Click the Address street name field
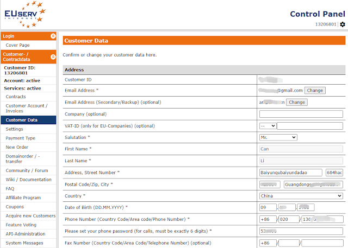The width and height of the screenshot is (348, 248). [291, 173]
